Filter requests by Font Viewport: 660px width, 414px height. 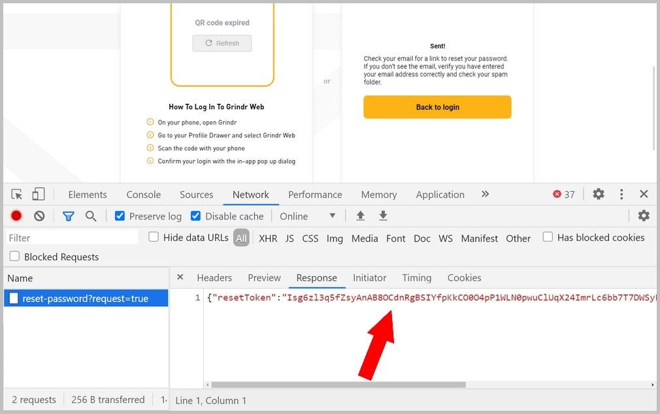(395, 238)
